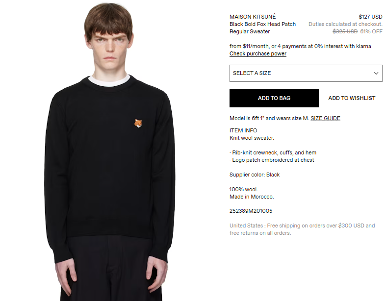This screenshot has height=301, width=385.
Task: Check purchase power with Klarna
Action: (258, 53)
